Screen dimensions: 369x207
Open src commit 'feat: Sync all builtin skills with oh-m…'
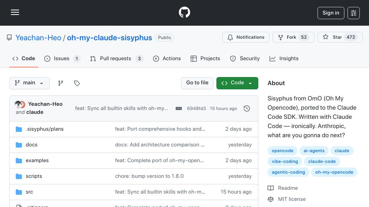pos(160,192)
